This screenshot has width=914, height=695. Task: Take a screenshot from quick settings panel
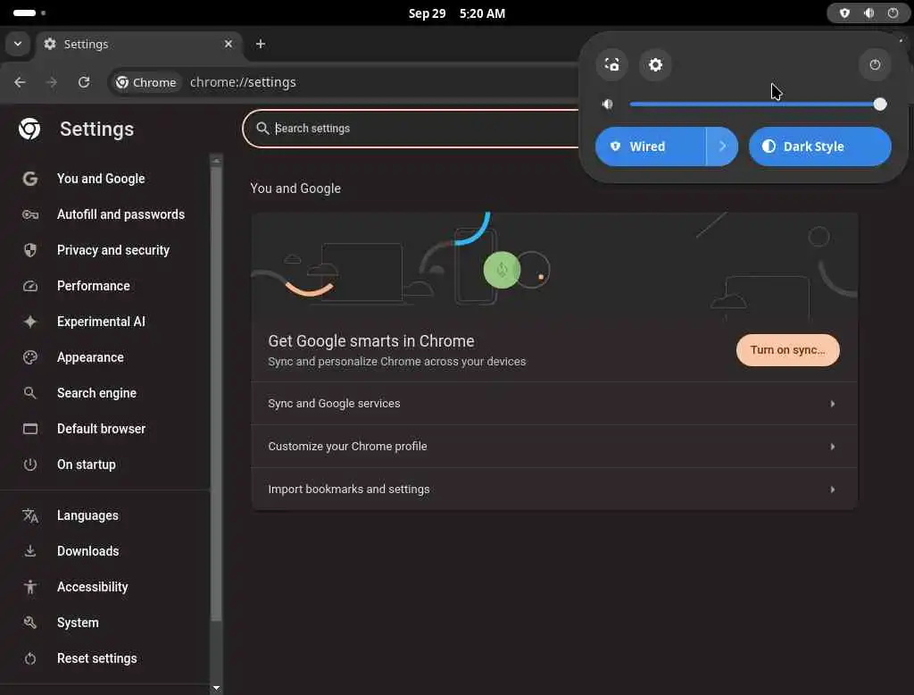tap(611, 65)
